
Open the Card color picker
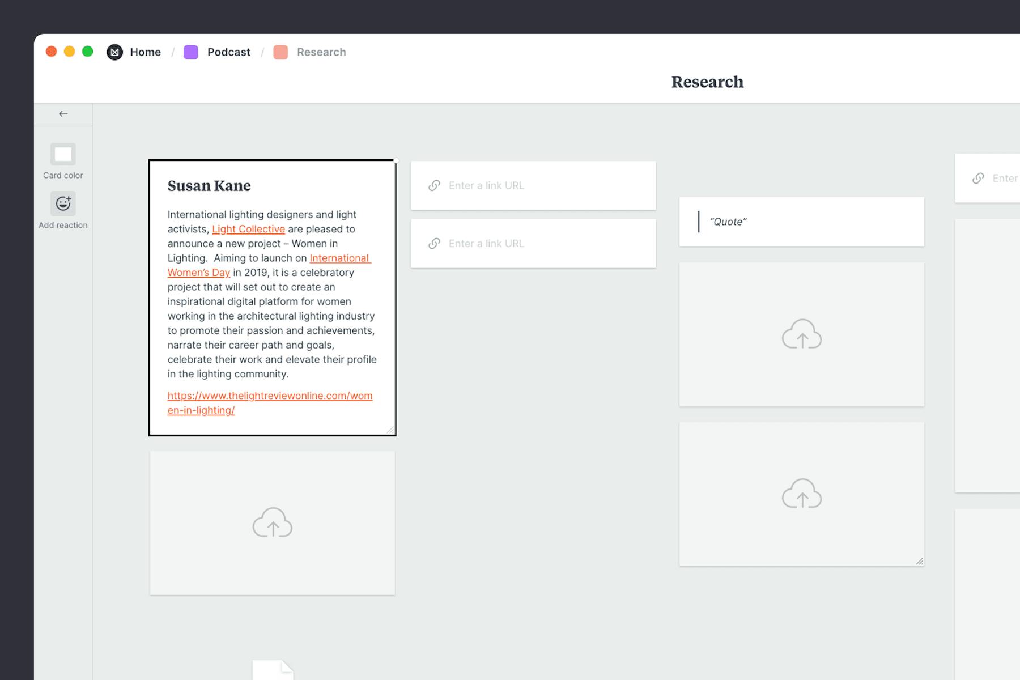(62, 154)
